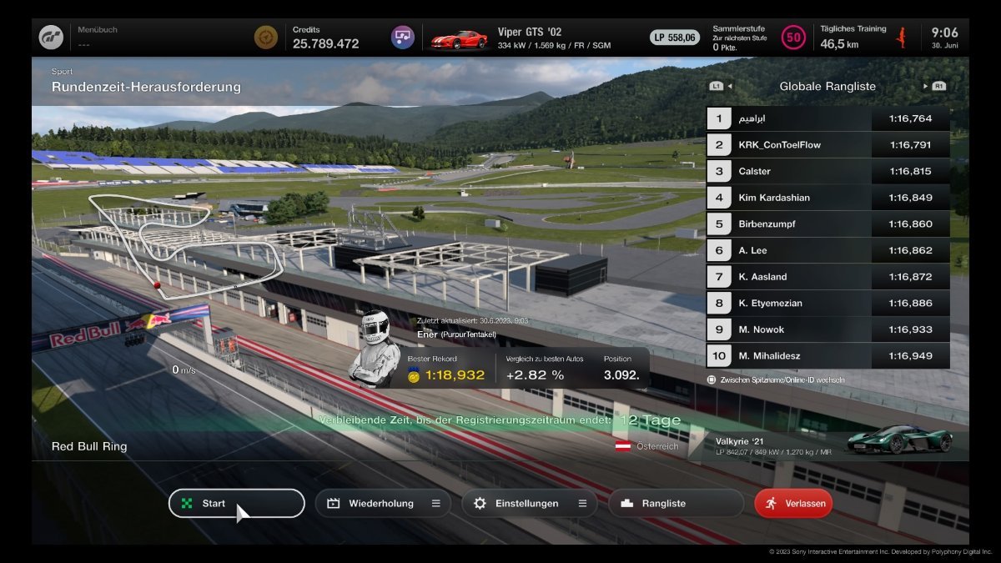This screenshot has height=563, width=1001.
Task: Select rank 6 A. Lee row
Action: pyautogui.click(x=827, y=250)
